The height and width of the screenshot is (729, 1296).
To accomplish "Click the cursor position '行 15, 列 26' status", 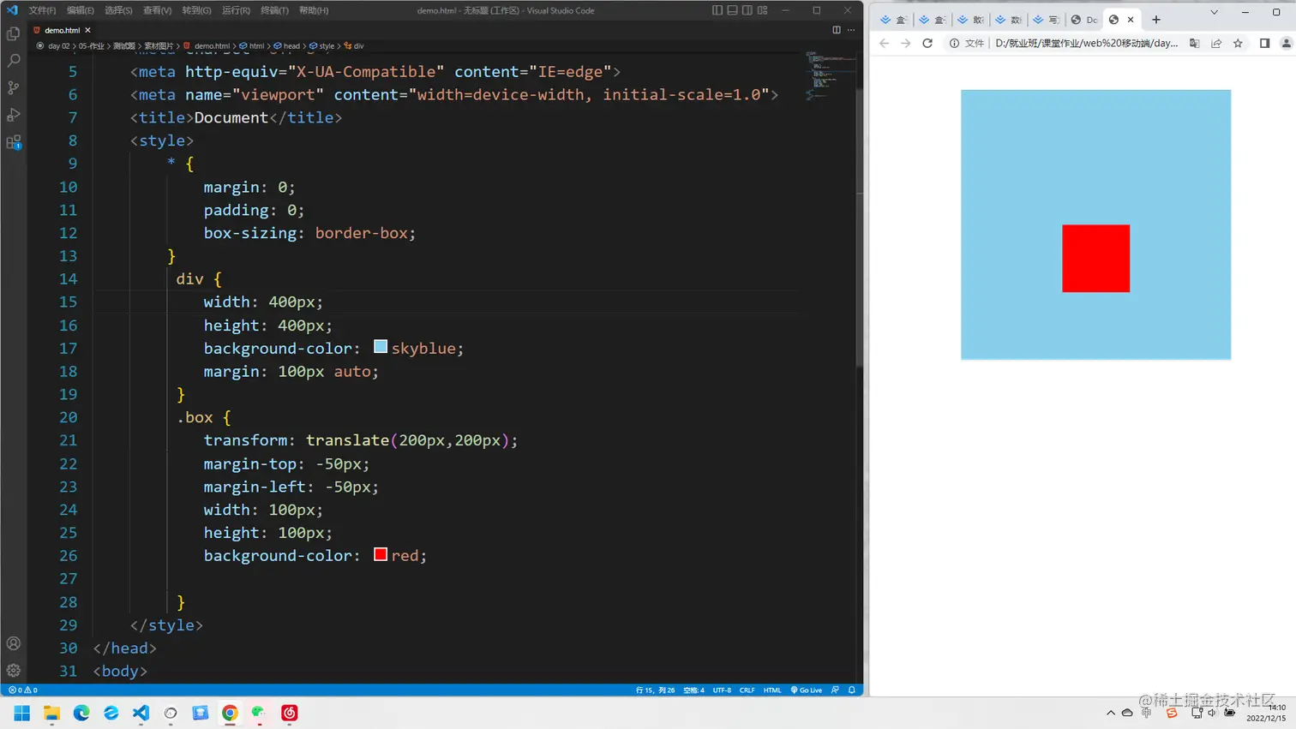I will coord(655,690).
